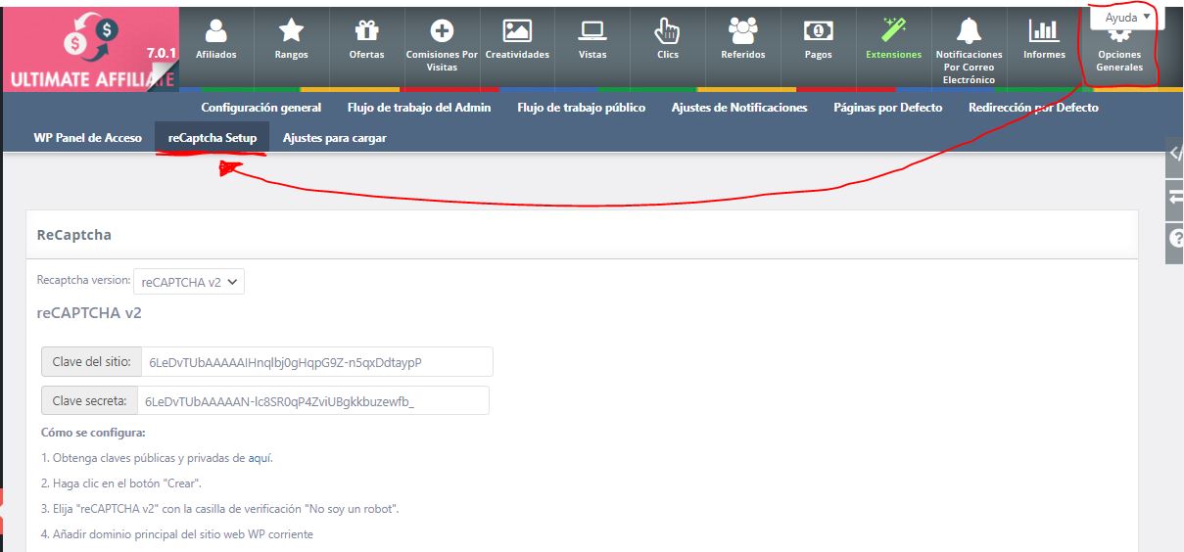1184x552 pixels.
Task: Click the Rangos star icon
Action: coord(291,32)
